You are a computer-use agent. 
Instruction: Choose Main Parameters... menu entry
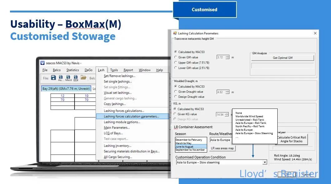coord(133,128)
